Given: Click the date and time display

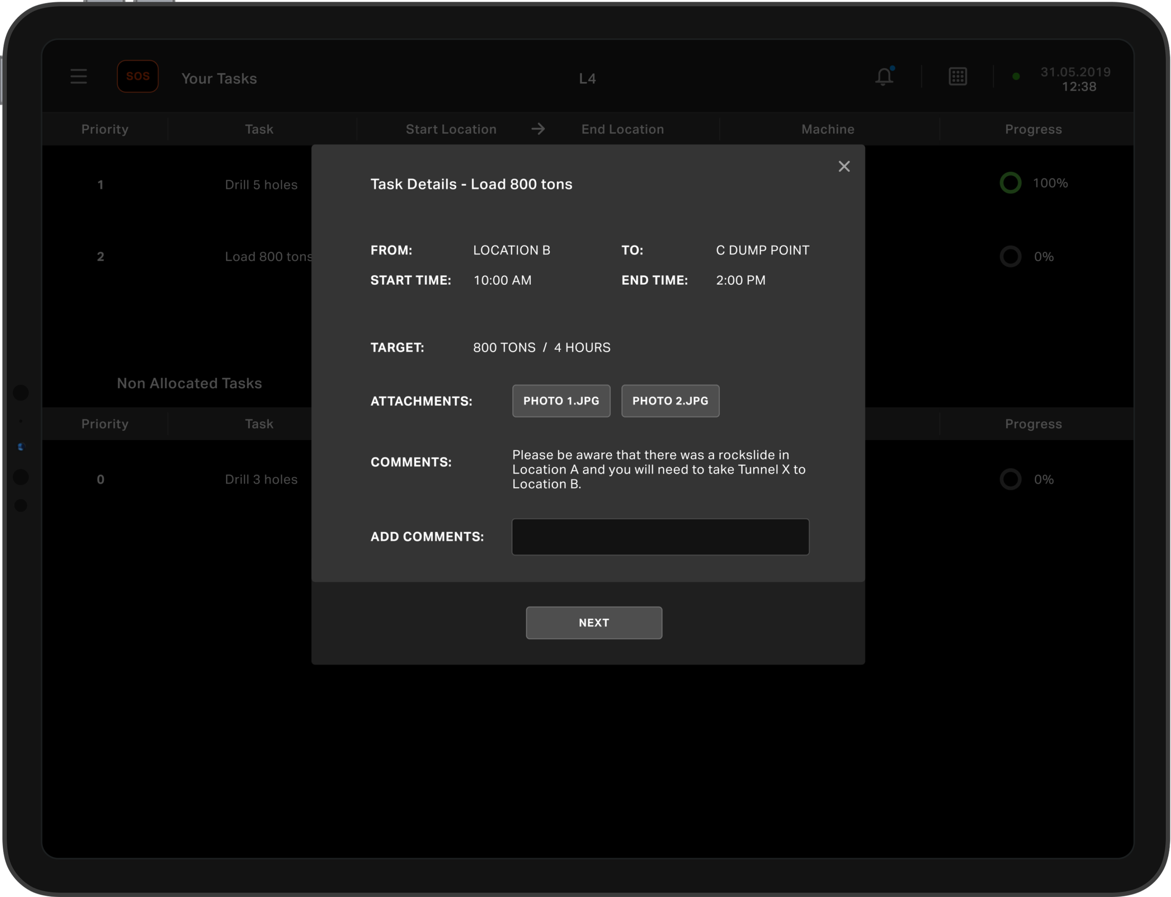Looking at the screenshot, I should click(1075, 79).
